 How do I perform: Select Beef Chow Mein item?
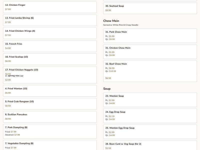point(150,67)
